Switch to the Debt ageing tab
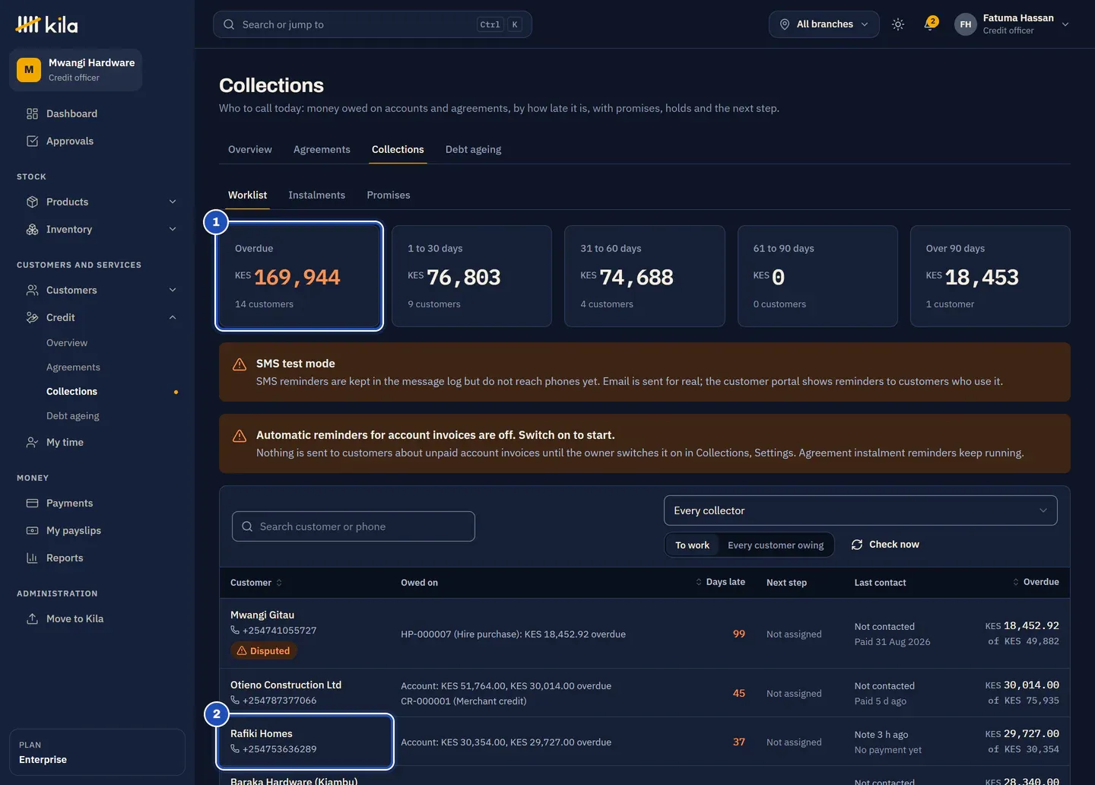Viewport: 1095px width, 785px height. click(x=473, y=149)
